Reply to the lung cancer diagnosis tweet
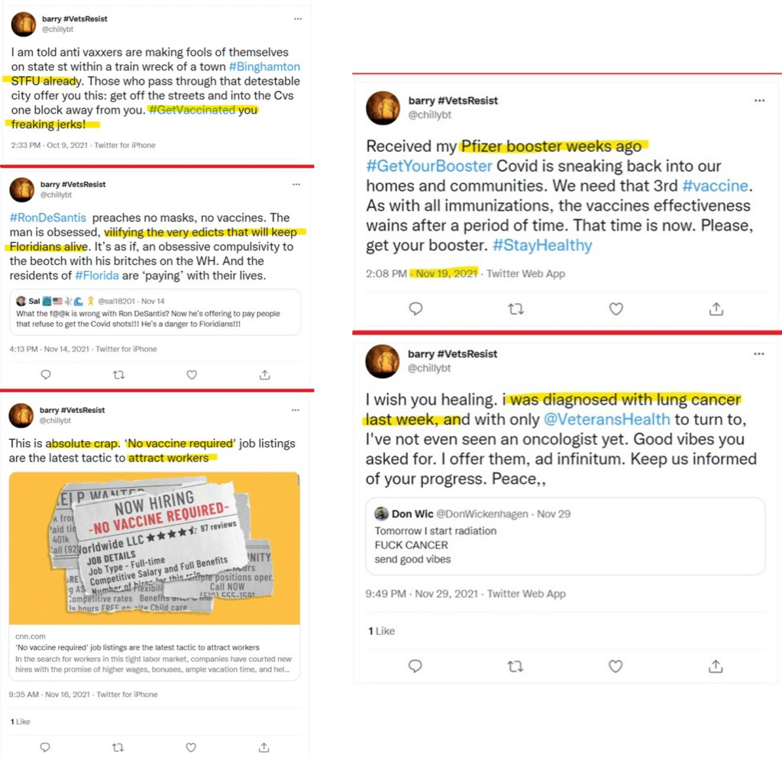 click(415, 666)
